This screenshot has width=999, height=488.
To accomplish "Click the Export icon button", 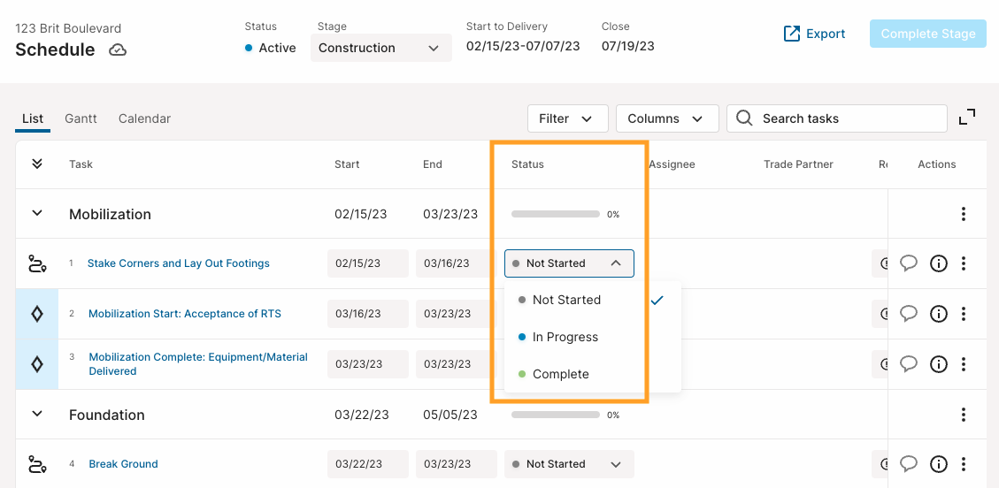I will point(814,34).
